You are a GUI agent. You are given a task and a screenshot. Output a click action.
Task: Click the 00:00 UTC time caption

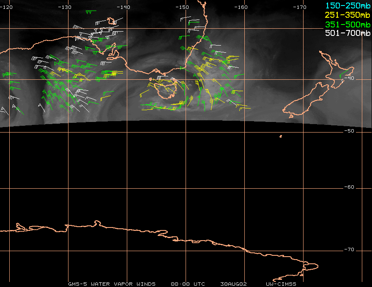click(188, 284)
